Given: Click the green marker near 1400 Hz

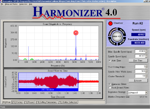Looking at the screenshot, I should pos(32,59).
